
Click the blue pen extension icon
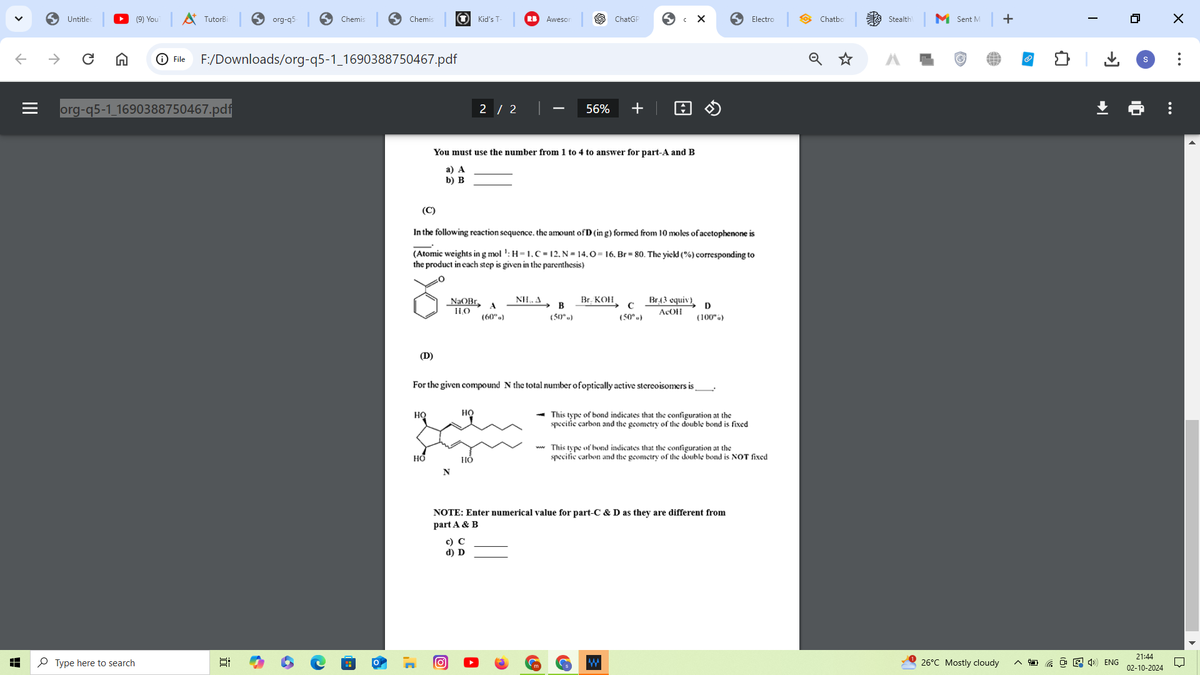(1028, 59)
